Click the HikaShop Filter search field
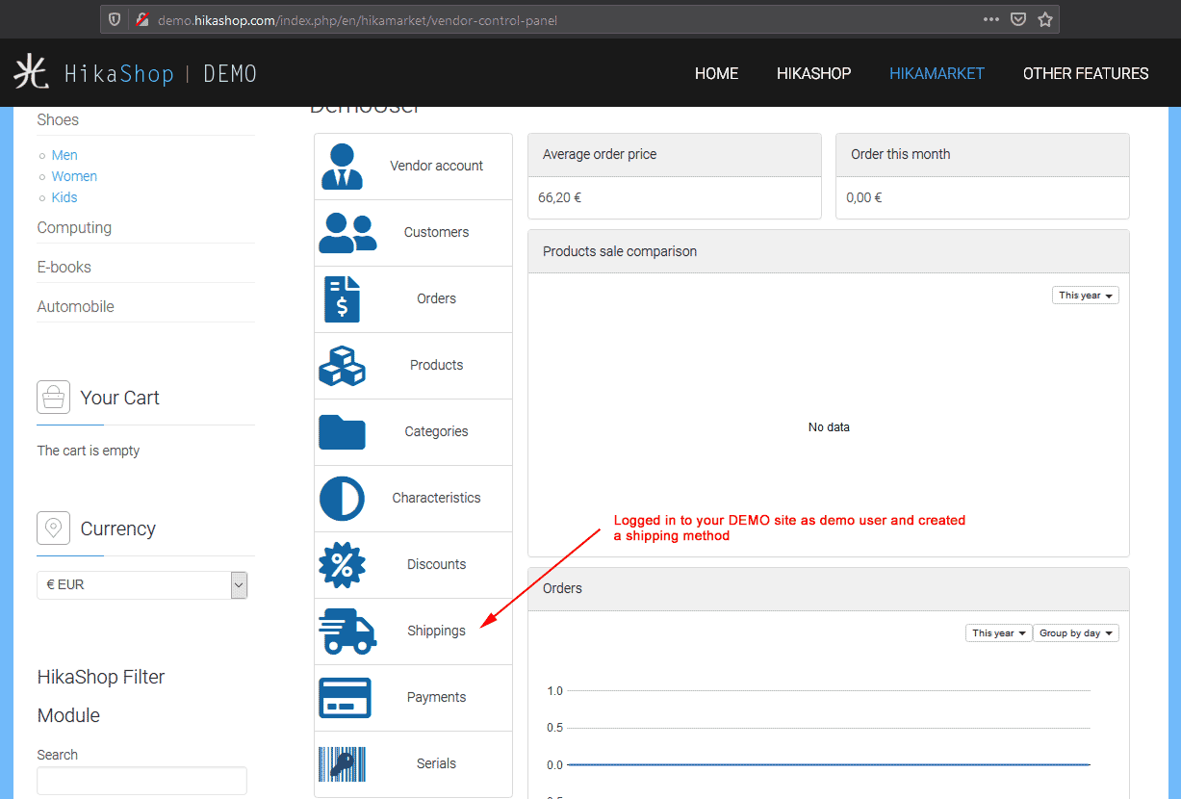Image resolution: width=1181 pixels, height=799 pixels. click(x=141, y=781)
